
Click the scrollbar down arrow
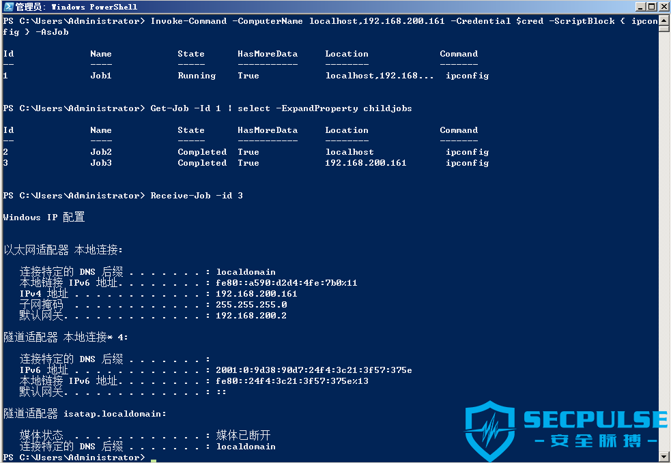(663, 455)
